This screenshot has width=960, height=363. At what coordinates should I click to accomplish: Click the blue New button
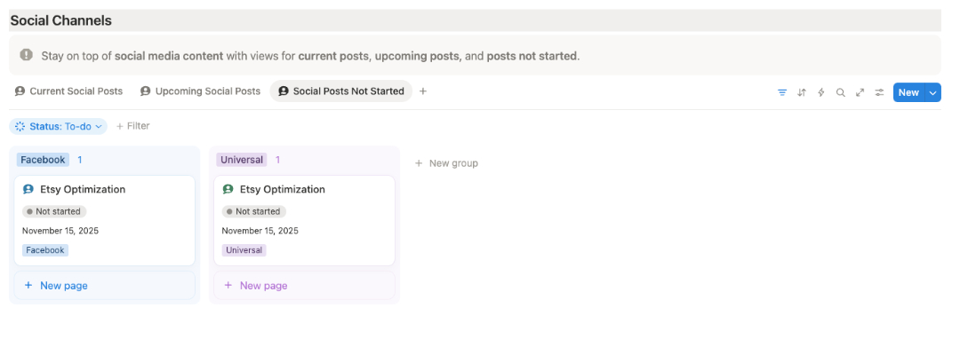tap(908, 92)
